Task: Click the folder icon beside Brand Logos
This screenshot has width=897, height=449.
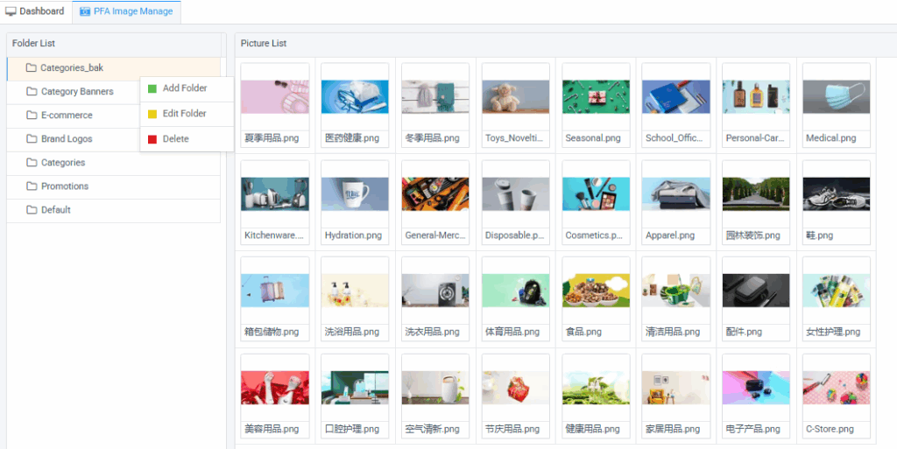Action: (x=32, y=139)
